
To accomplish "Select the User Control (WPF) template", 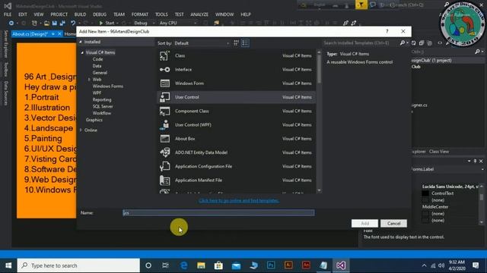I will [x=236, y=124].
